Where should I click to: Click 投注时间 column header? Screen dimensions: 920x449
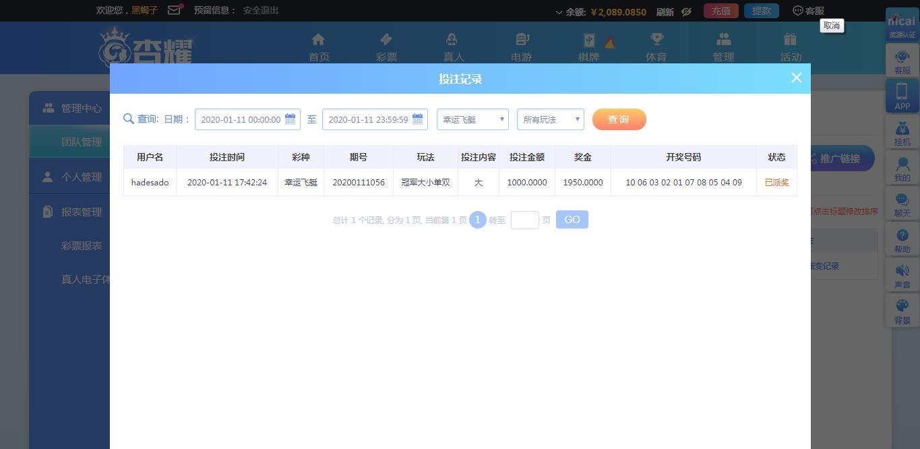click(227, 157)
